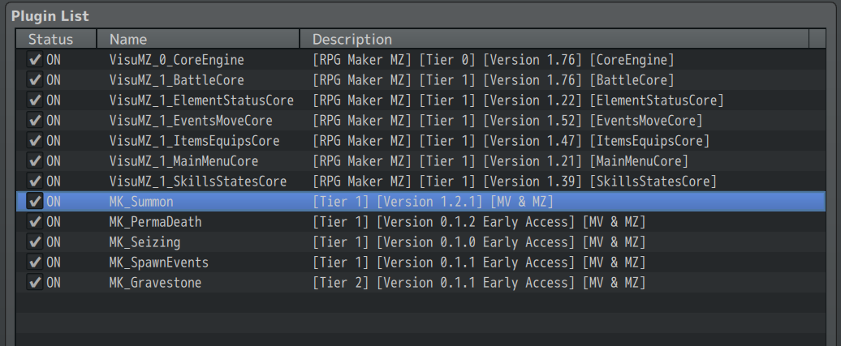Click the Version 1.2.1 description of MK_Summon

[433, 202]
